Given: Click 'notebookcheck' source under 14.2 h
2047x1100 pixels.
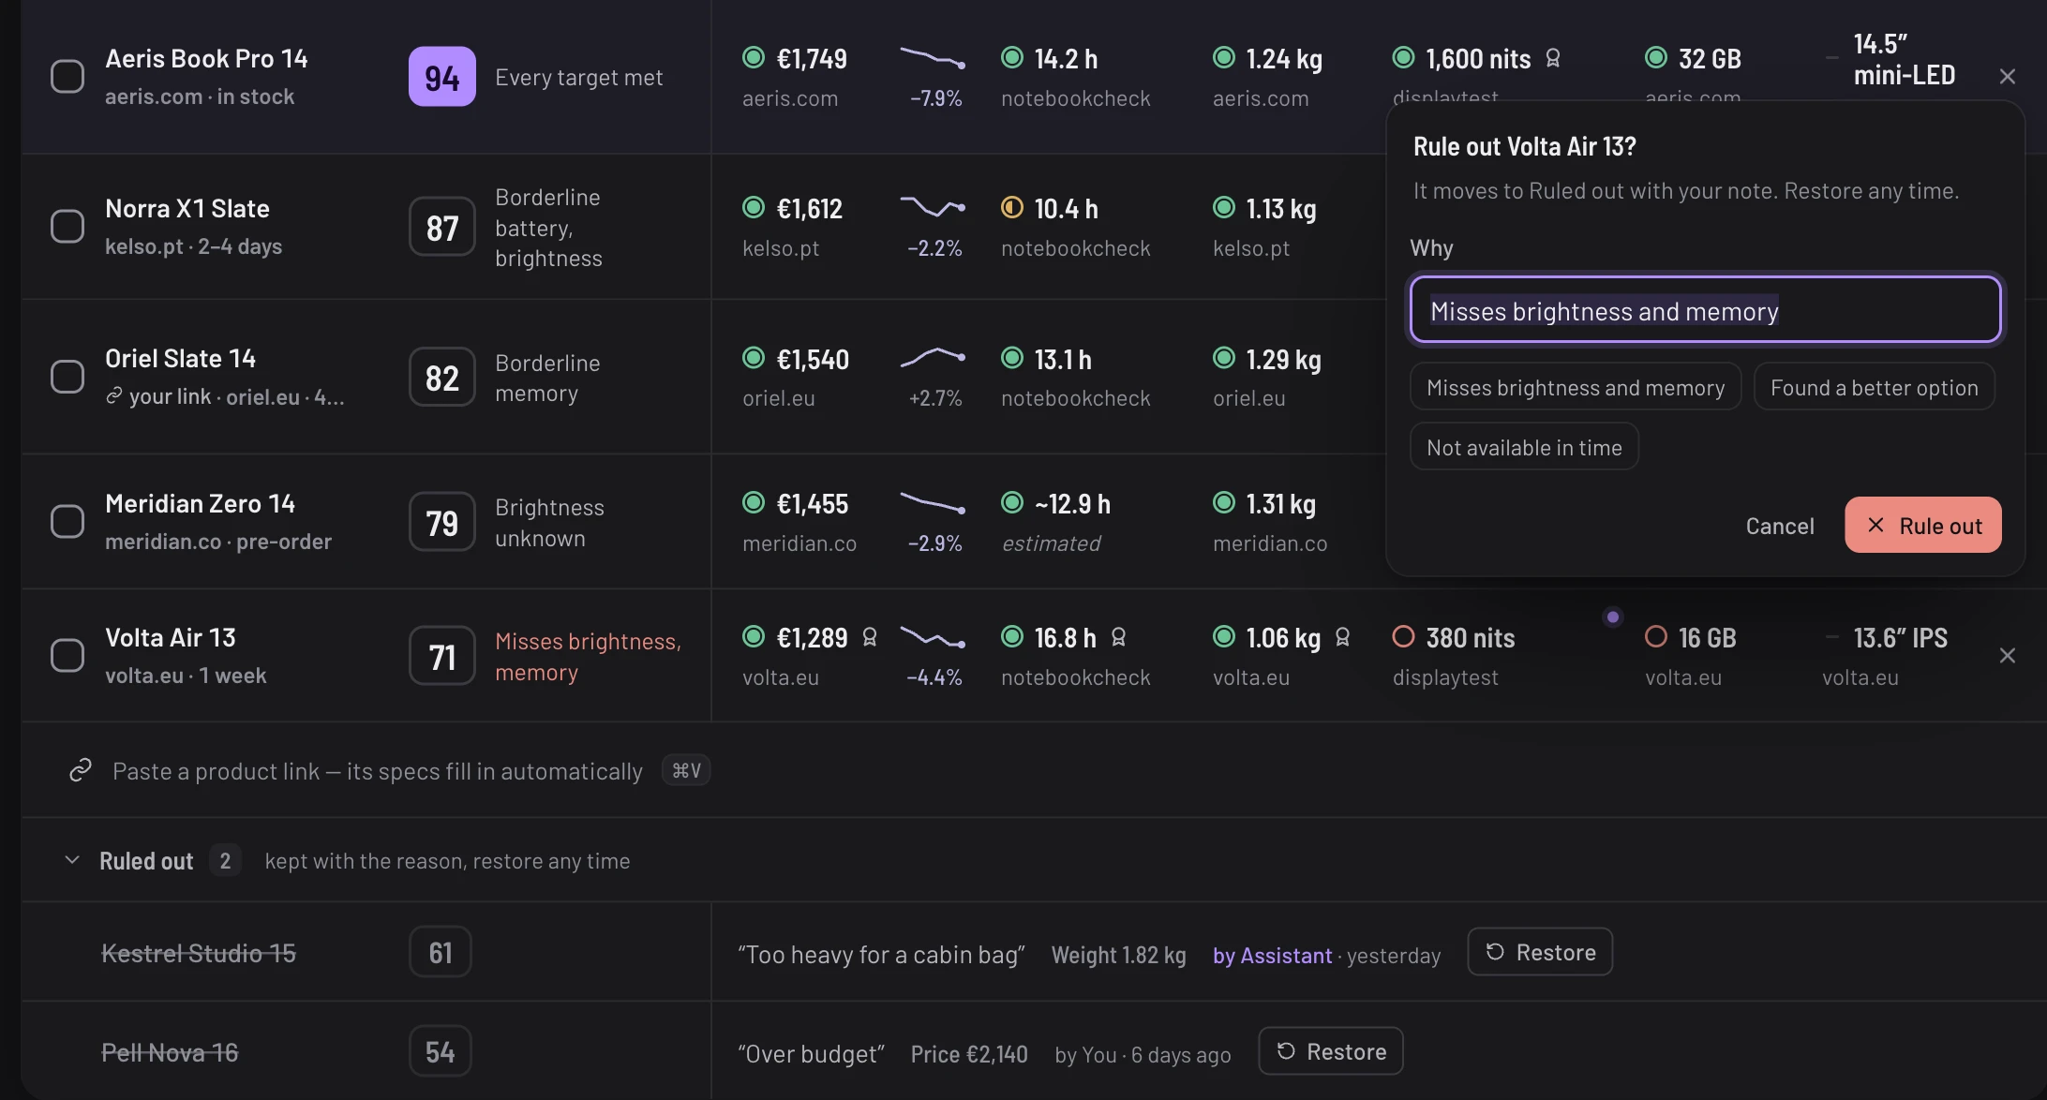Looking at the screenshot, I should tap(1075, 98).
